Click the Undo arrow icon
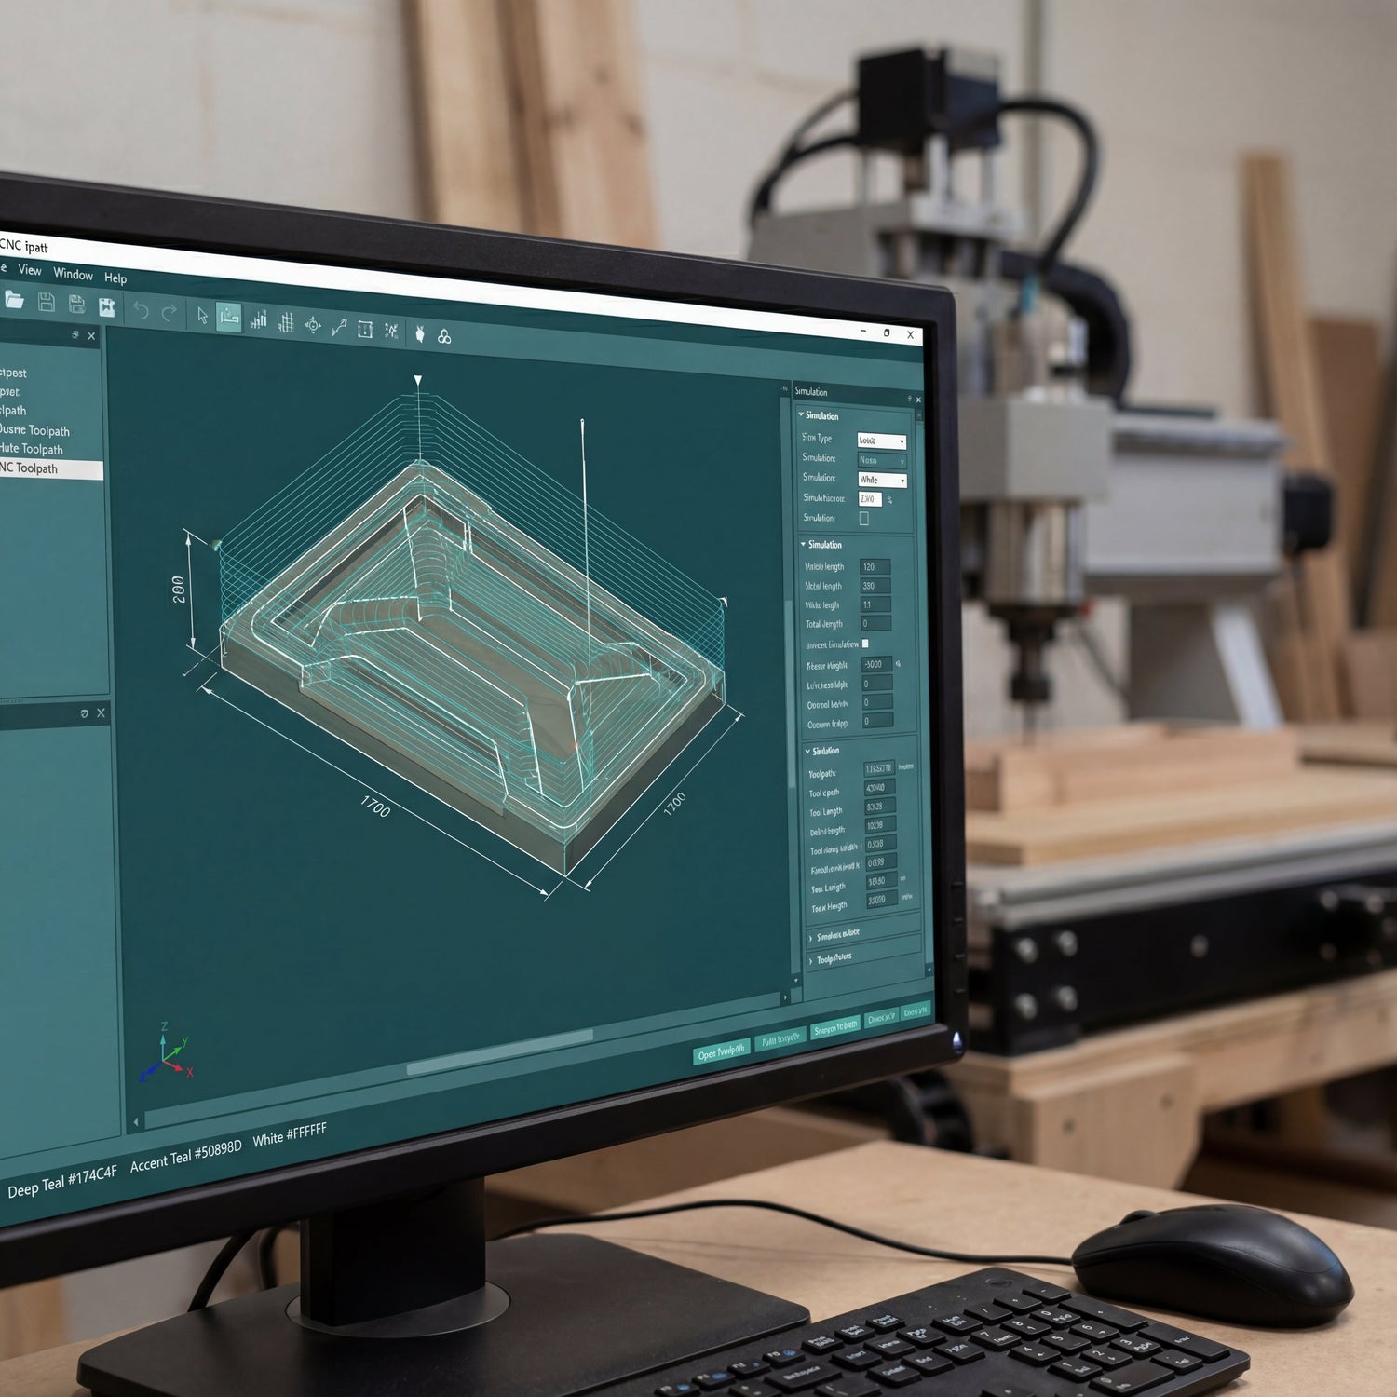This screenshot has height=1397, width=1397. pyautogui.click(x=142, y=310)
